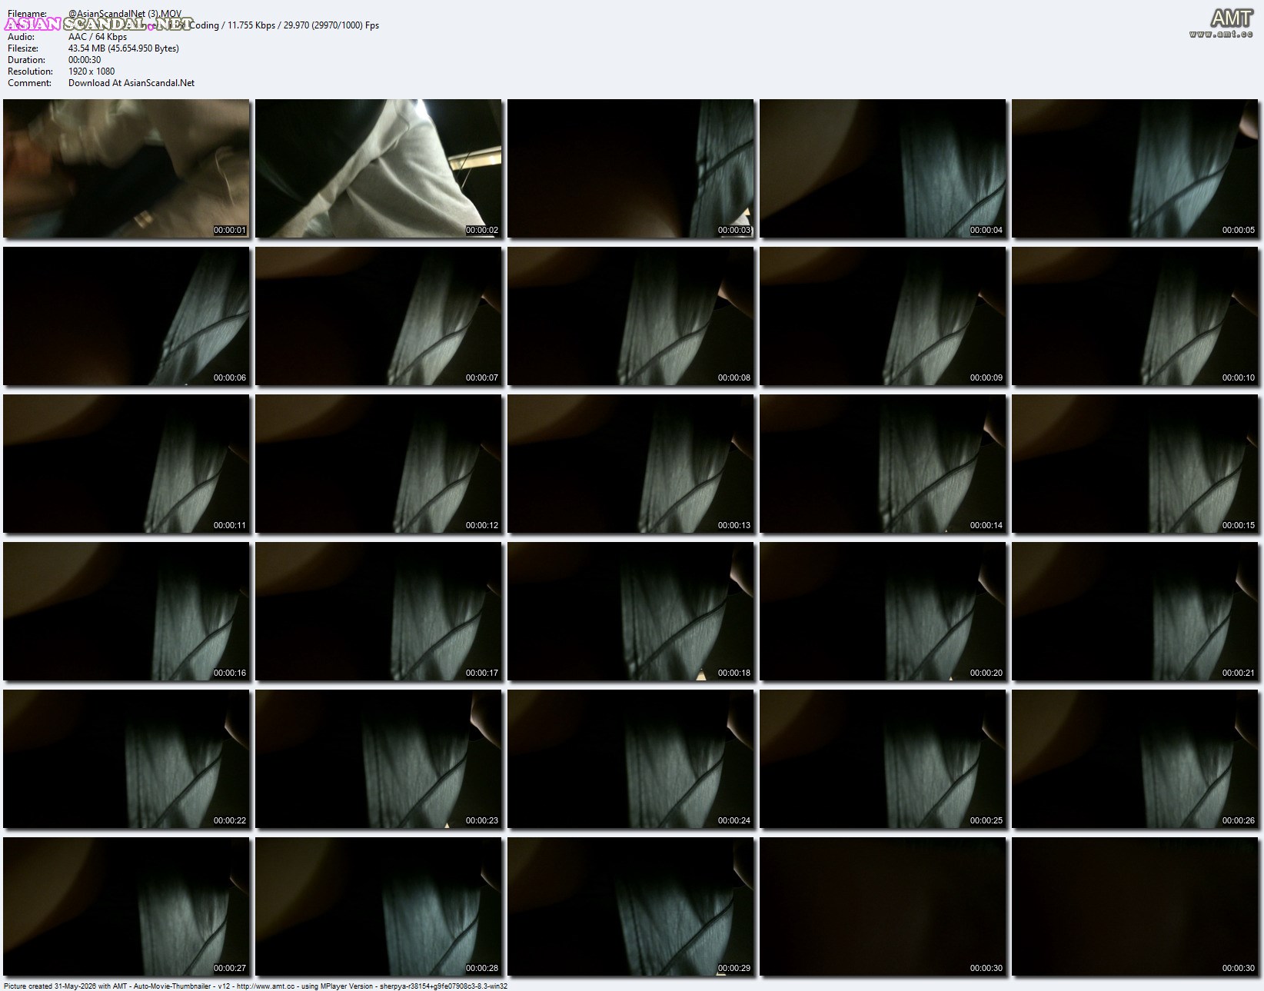Pick the thumbnail marked 00:00:06

pos(126,316)
